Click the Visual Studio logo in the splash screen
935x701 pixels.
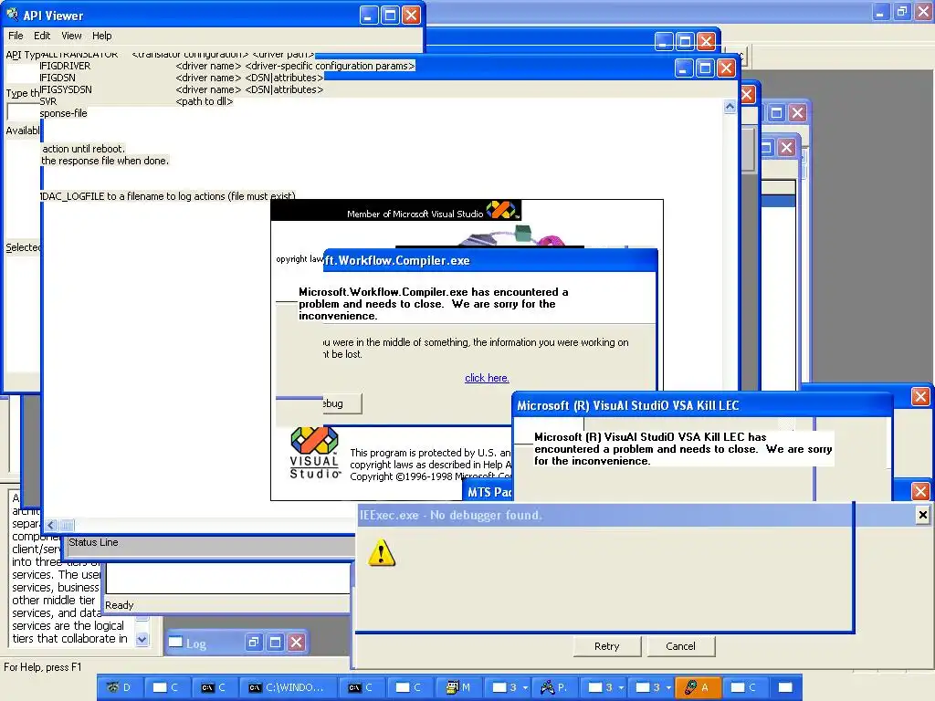tap(315, 453)
